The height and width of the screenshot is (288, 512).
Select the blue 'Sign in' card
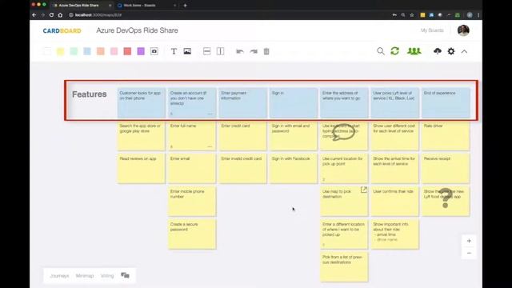[x=294, y=103]
